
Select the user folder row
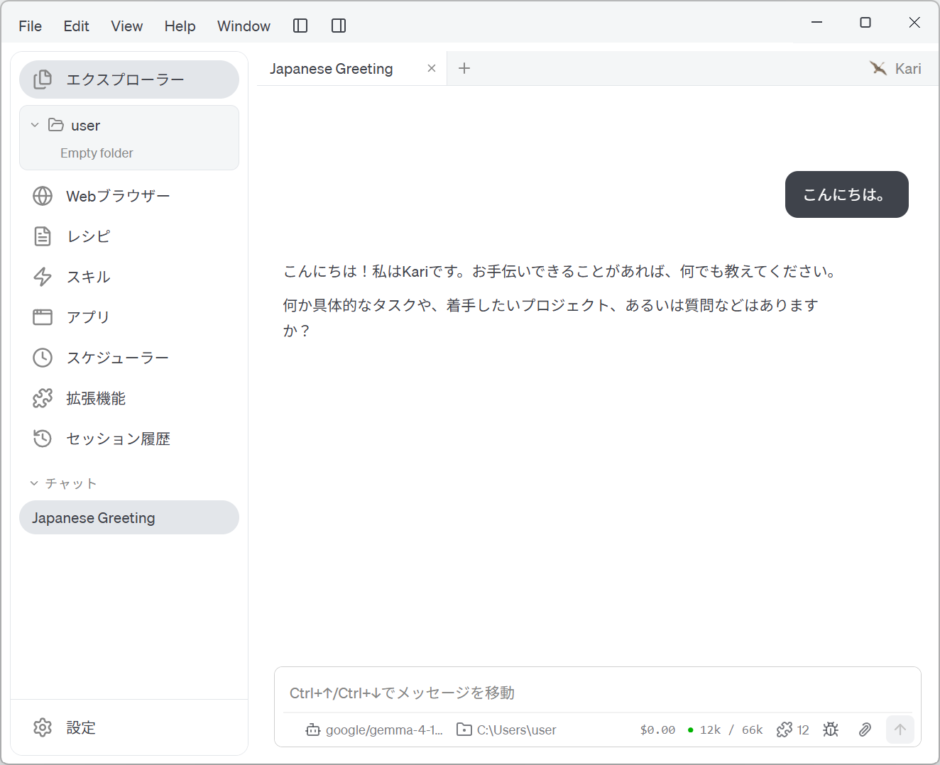point(129,125)
